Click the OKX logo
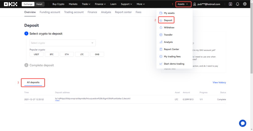This screenshot has height=131, width=253. [11, 4]
